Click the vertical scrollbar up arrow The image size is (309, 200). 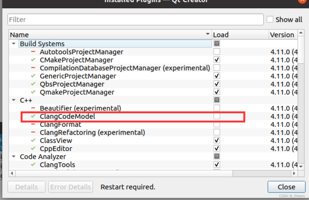tap(301, 33)
